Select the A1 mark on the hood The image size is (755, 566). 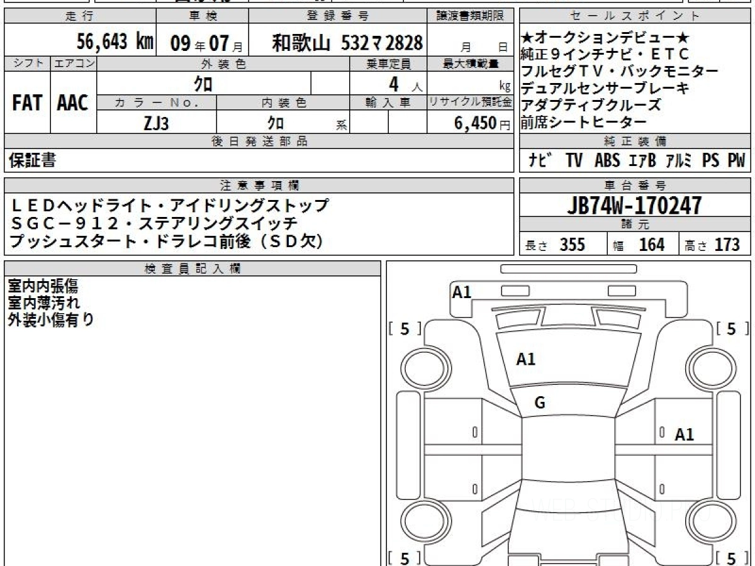click(525, 360)
